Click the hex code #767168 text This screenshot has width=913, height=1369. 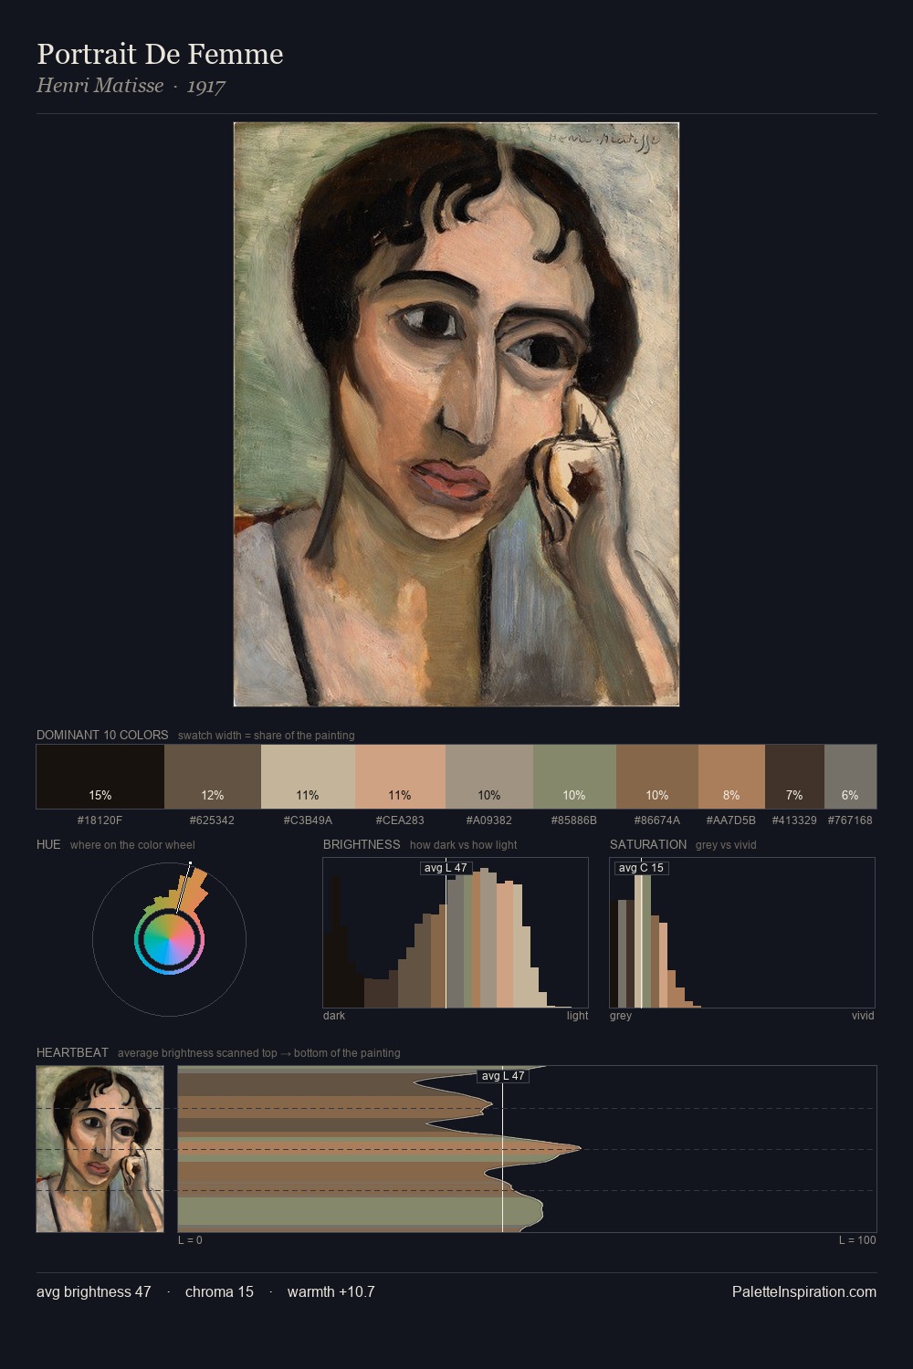(x=850, y=820)
